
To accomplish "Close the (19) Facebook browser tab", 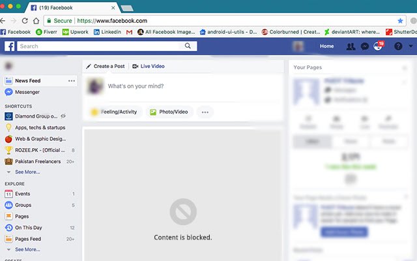I will [113, 8].
